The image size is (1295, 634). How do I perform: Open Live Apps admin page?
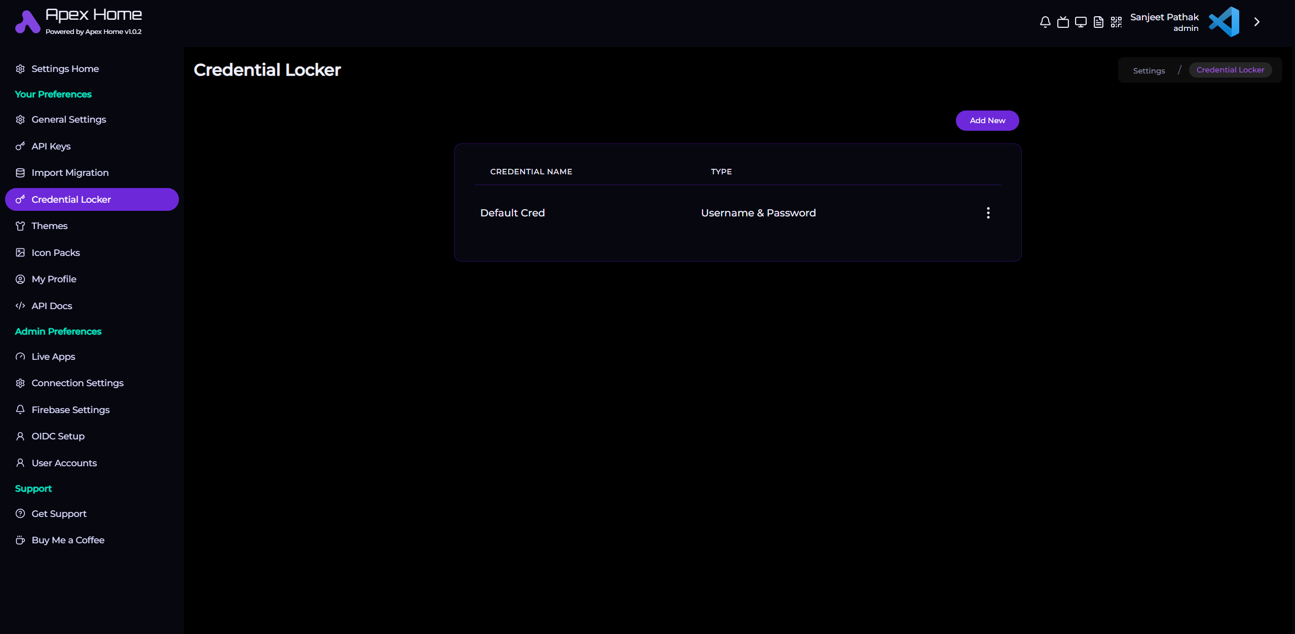point(53,357)
